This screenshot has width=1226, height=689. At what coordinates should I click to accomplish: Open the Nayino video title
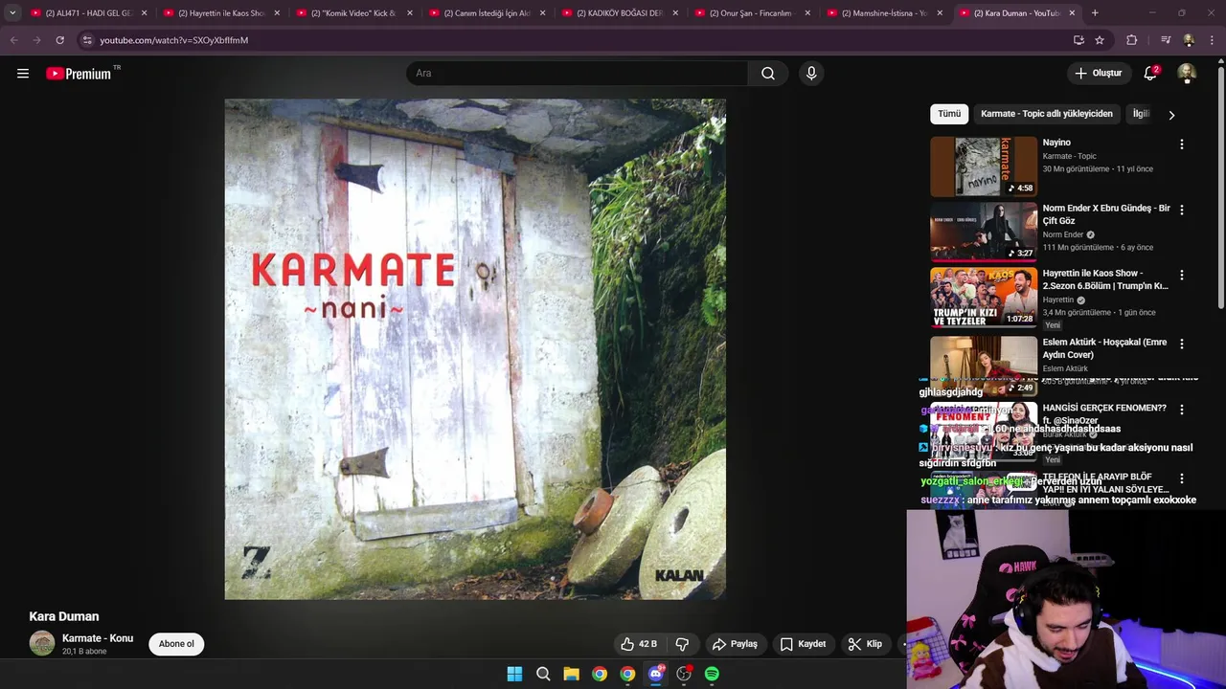[1056, 143]
